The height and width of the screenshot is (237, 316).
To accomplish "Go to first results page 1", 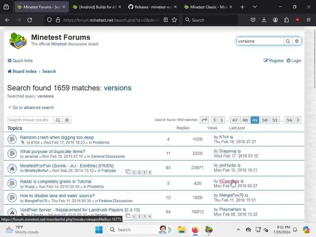I will (x=222, y=120).
